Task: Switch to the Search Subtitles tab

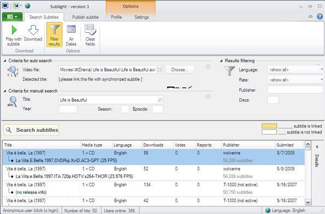Action: (x=44, y=17)
